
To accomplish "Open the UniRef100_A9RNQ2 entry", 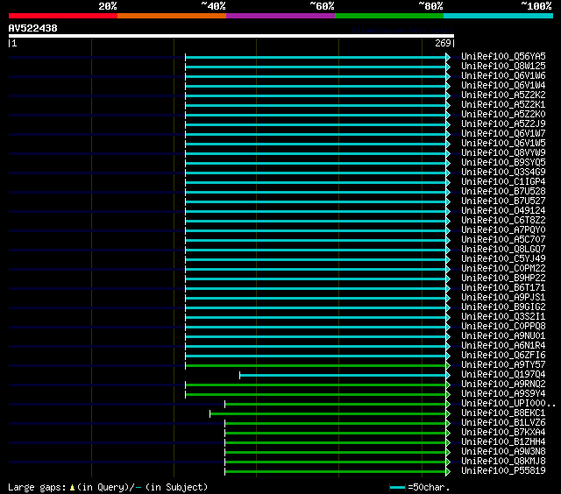I will tap(503, 385).
